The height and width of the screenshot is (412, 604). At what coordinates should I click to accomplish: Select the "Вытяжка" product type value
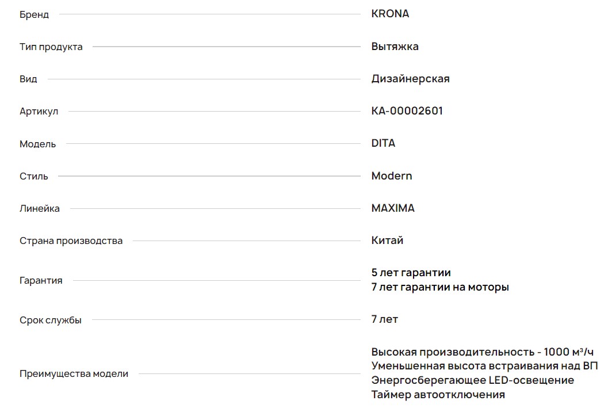(395, 47)
